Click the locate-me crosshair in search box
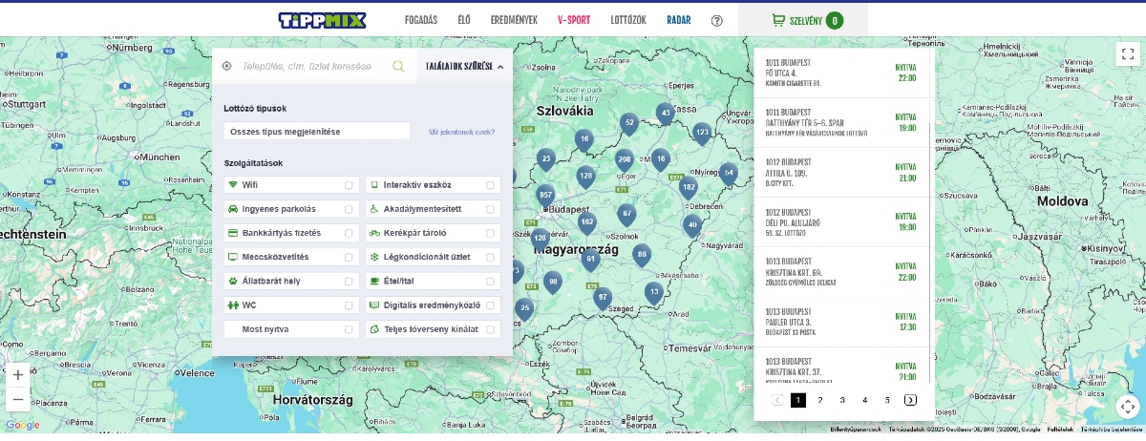1146x441 pixels. (x=227, y=66)
